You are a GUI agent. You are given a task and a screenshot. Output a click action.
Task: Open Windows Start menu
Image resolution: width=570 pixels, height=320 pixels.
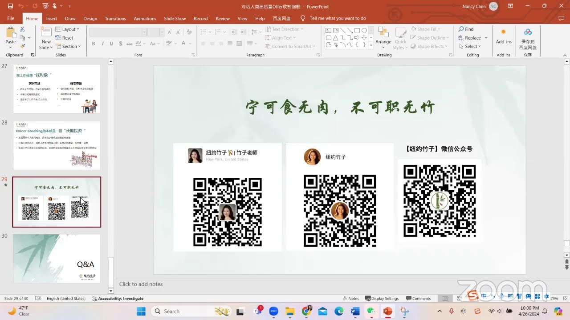141,311
